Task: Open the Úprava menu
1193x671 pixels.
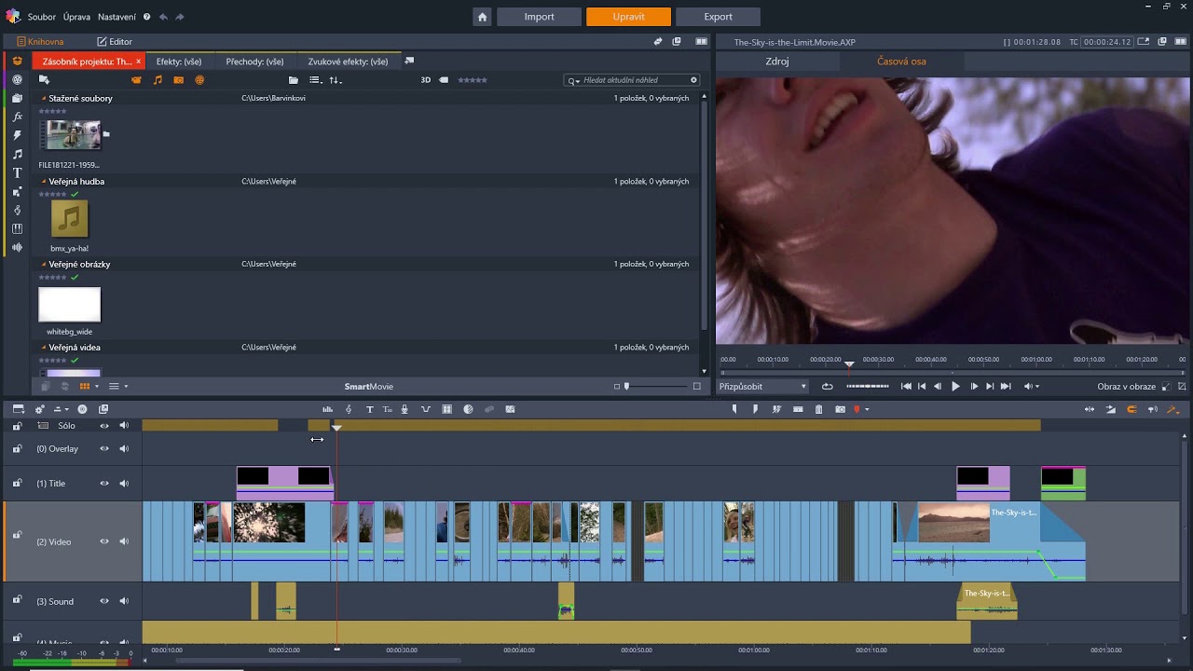Action: [76, 17]
